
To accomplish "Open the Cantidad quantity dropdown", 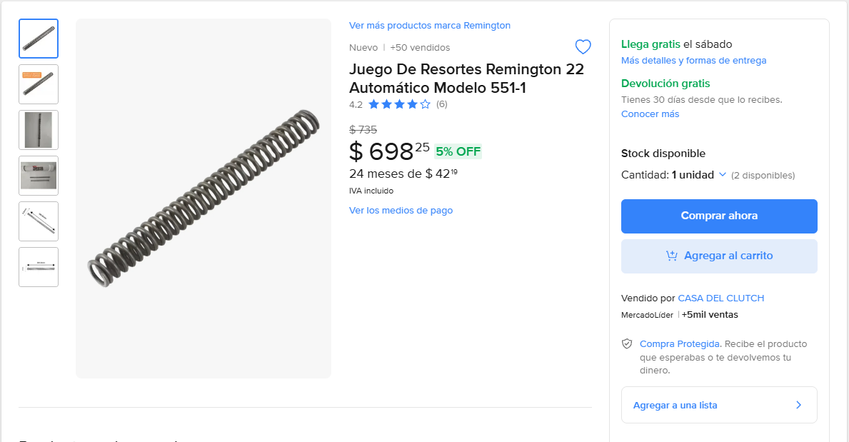I will [699, 175].
